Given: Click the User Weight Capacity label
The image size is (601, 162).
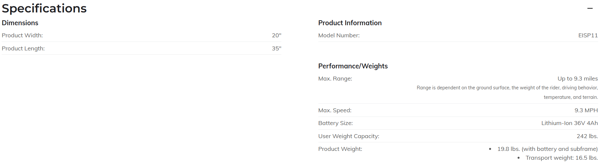Looking at the screenshot, I should point(349,136).
